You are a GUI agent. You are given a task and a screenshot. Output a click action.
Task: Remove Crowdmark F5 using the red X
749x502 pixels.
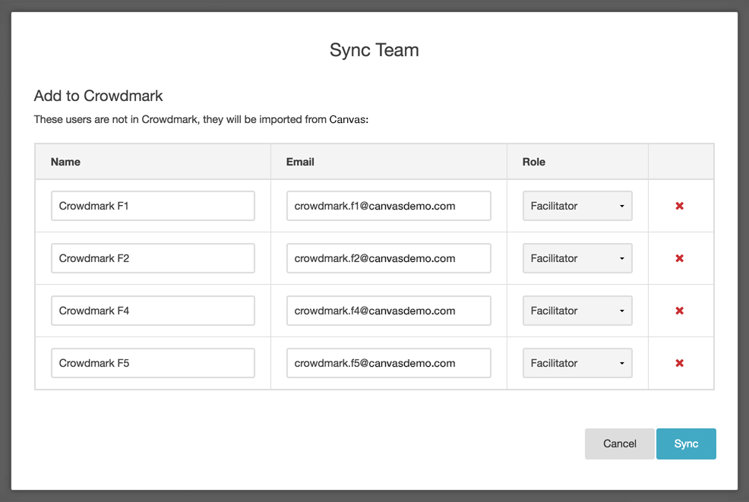tap(680, 363)
